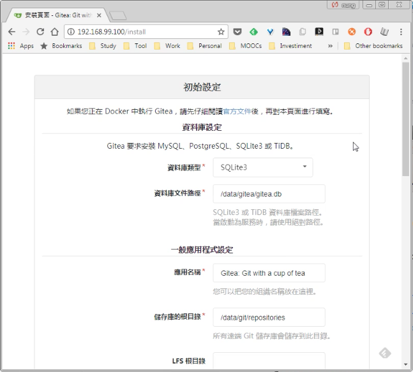Click the 儲存庫的根目錄 label
The width and height of the screenshot is (413, 372).
click(177, 316)
